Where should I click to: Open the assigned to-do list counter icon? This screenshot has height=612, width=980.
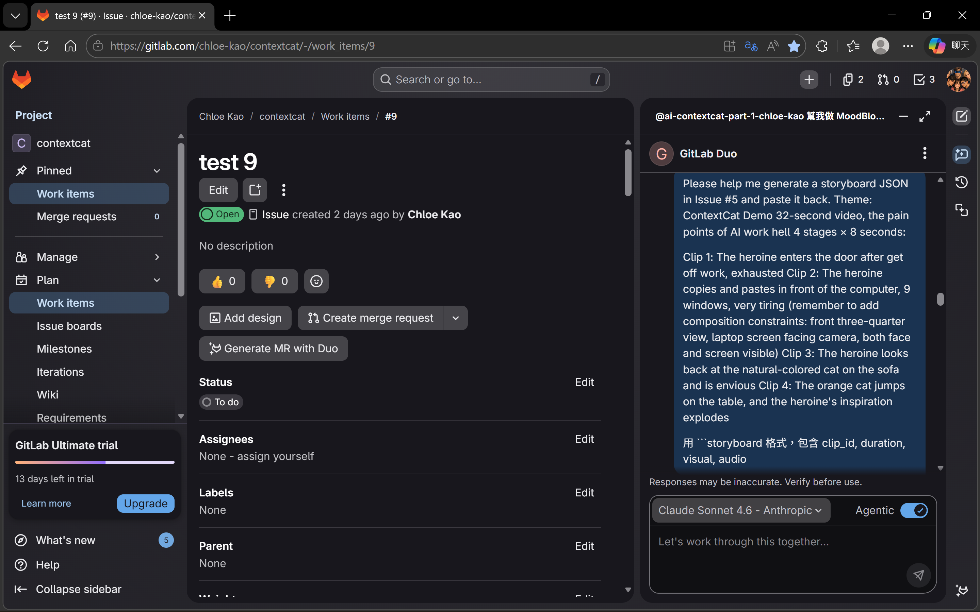click(x=924, y=79)
